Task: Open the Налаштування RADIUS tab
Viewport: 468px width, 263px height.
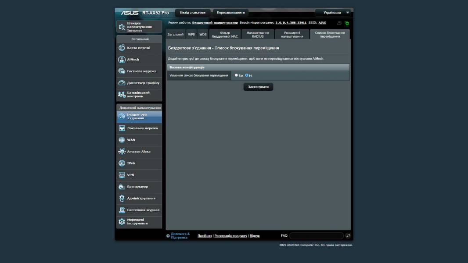Action: (x=258, y=34)
